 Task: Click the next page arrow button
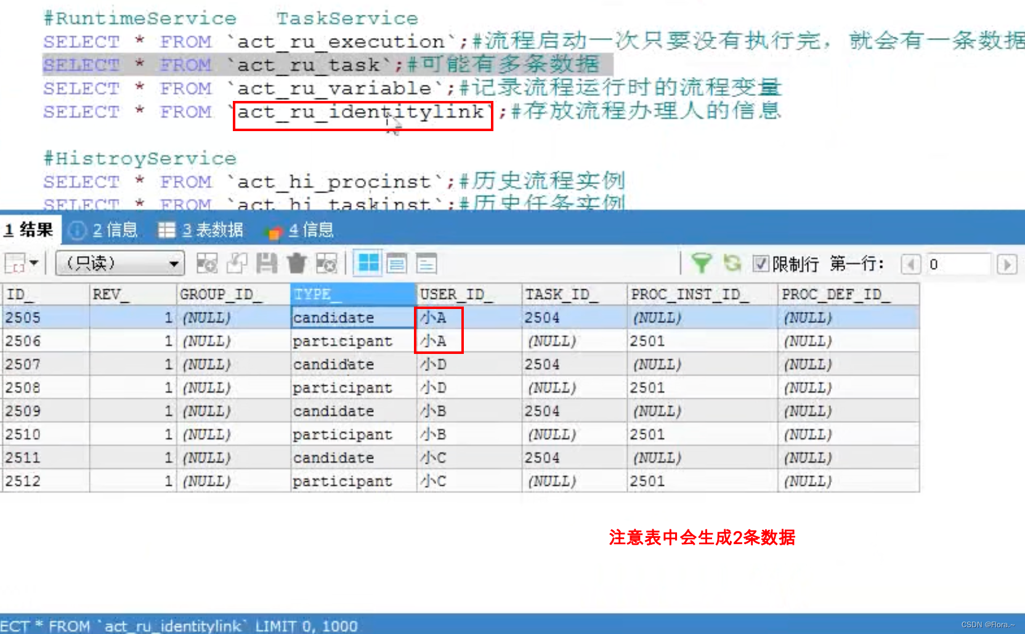coord(1007,265)
